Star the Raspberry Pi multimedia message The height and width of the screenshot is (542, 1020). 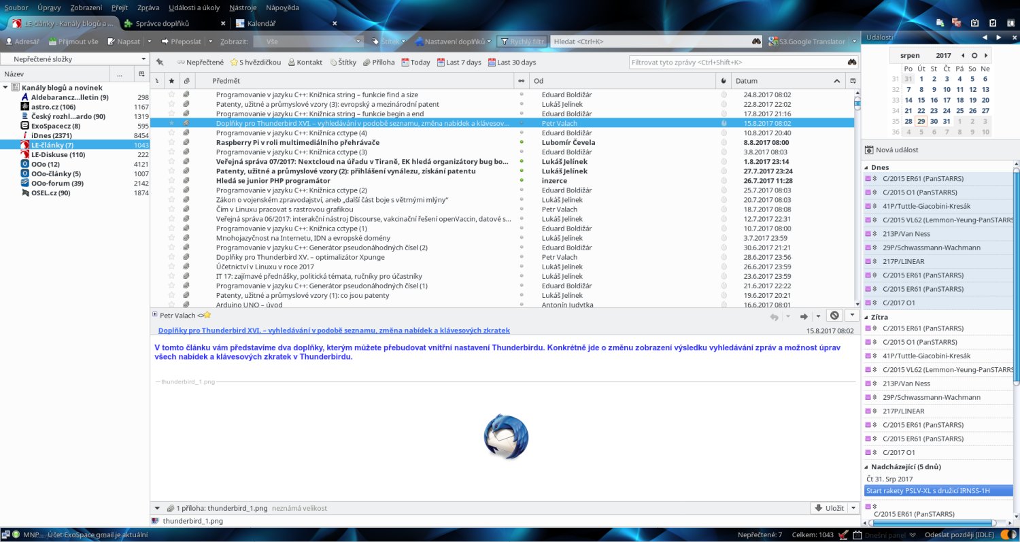click(x=171, y=142)
